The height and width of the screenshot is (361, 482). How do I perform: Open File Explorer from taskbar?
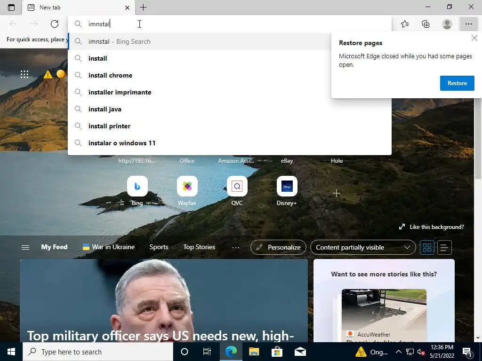pos(254,352)
